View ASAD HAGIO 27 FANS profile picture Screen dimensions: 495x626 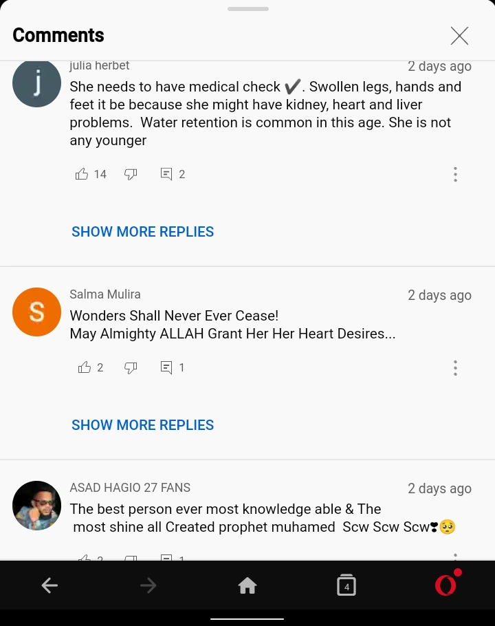tap(36, 505)
